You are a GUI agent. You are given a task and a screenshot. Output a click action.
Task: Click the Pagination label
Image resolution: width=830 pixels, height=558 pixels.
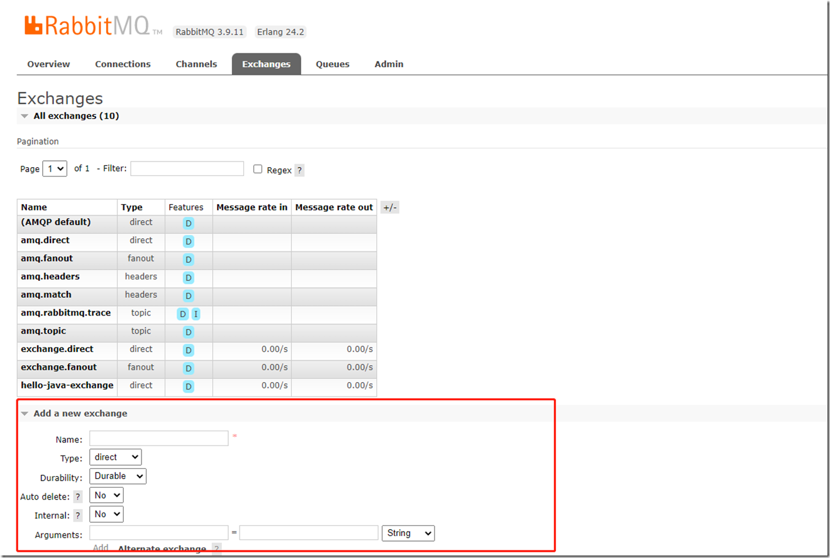(38, 141)
